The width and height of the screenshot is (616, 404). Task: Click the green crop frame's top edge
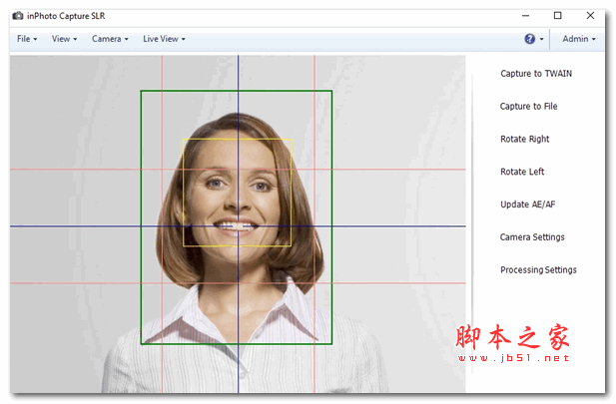pos(236,92)
